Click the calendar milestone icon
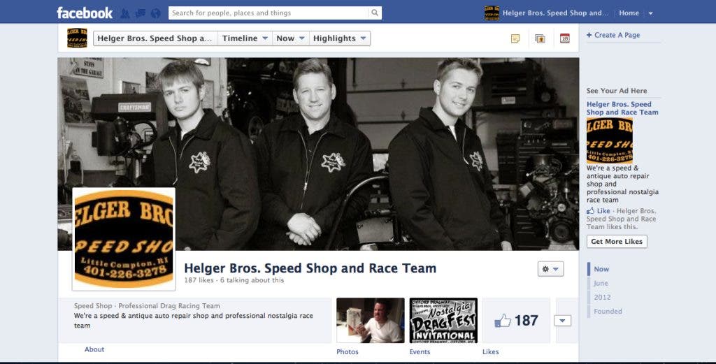 [565, 38]
